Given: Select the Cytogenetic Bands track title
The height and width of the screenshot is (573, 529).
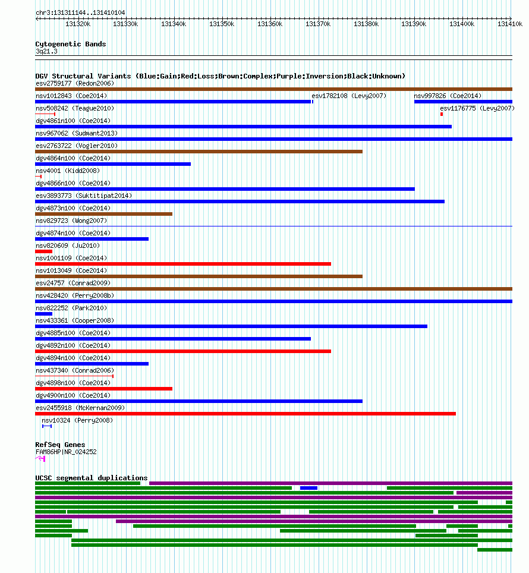Looking at the screenshot, I should (71, 44).
